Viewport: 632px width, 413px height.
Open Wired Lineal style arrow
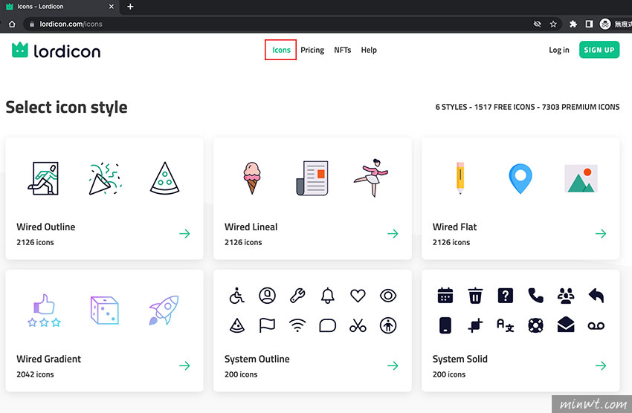pyautogui.click(x=393, y=233)
